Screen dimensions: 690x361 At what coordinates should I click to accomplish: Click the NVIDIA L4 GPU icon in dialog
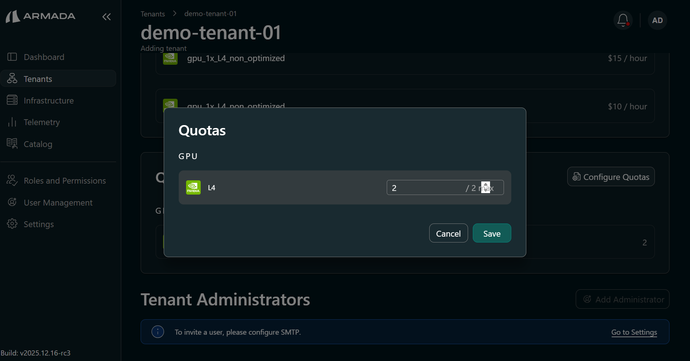193,187
